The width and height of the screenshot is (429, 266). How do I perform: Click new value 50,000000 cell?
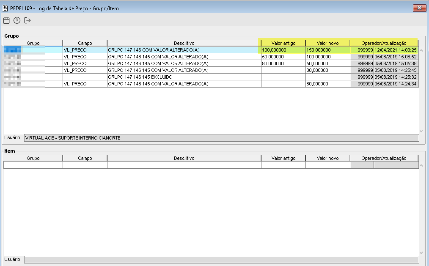[x=327, y=63]
